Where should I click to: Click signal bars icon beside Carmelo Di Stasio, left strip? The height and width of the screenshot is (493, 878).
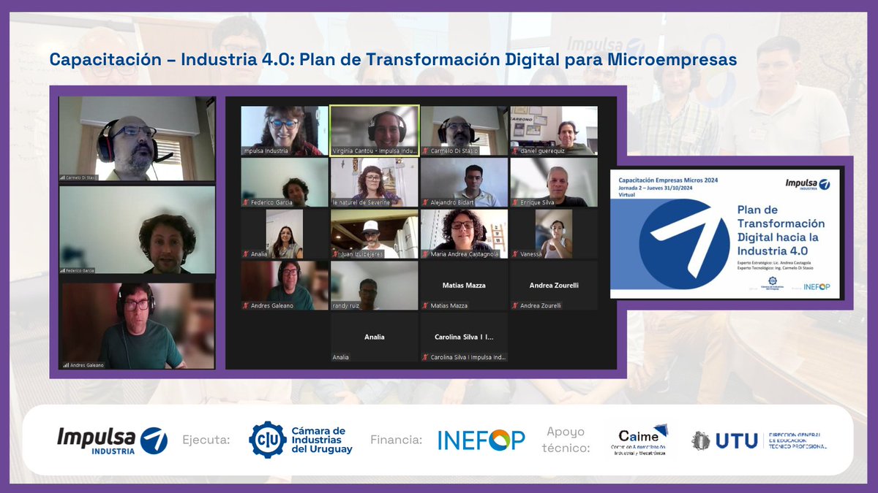point(64,177)
